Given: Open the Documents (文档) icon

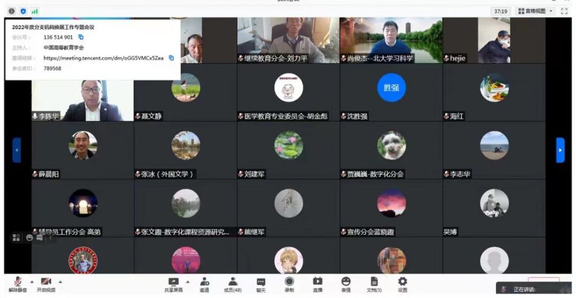Looking at the screenshot, I should pos(374,282).
